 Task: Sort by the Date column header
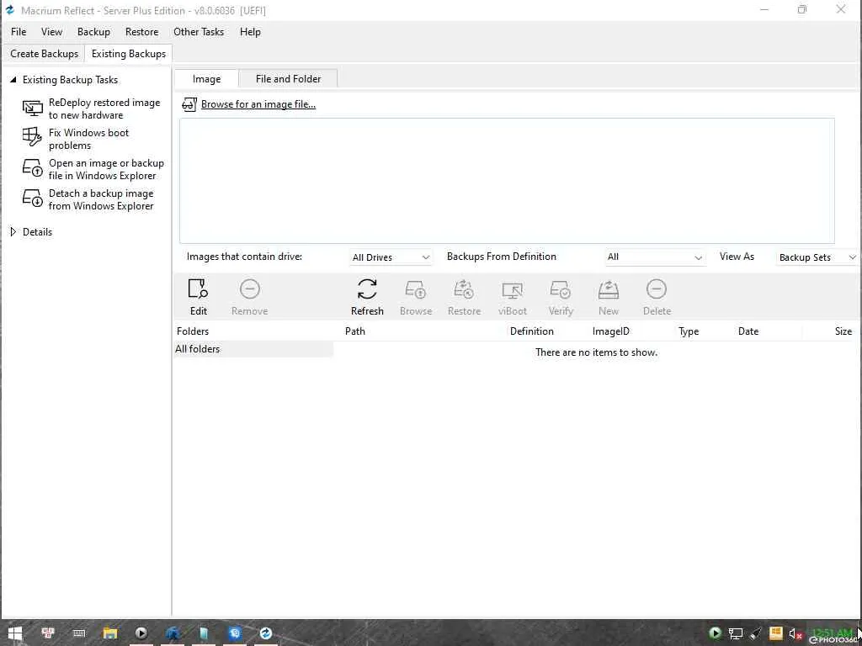[748, 331]
